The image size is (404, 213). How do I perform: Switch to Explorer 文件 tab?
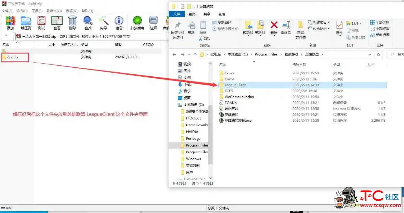[177, 14]
